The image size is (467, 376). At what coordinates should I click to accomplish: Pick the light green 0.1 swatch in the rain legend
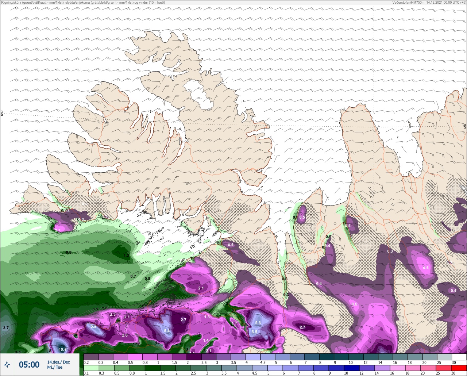point(91,368)
